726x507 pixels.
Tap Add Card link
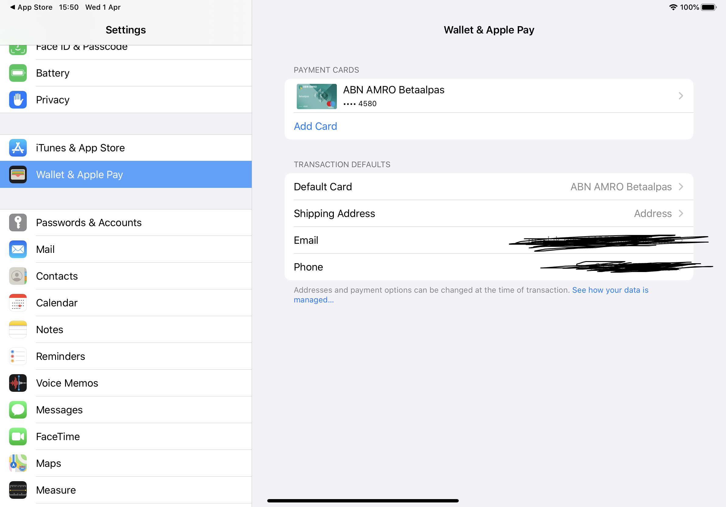pyautogui.click(x=315, y=126)
